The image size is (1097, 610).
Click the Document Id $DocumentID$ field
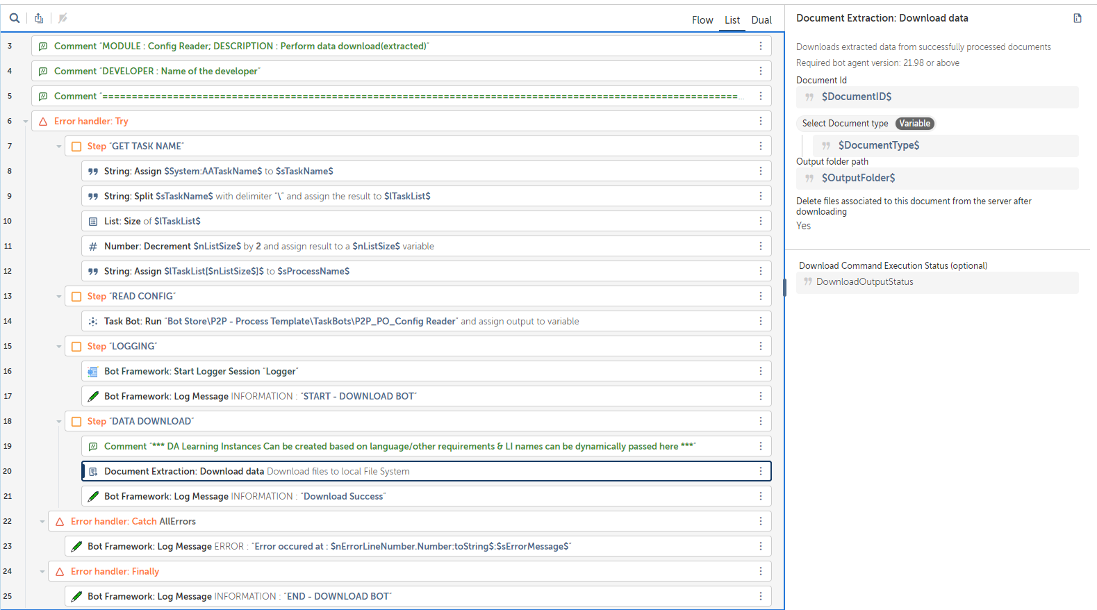point(938,97)
